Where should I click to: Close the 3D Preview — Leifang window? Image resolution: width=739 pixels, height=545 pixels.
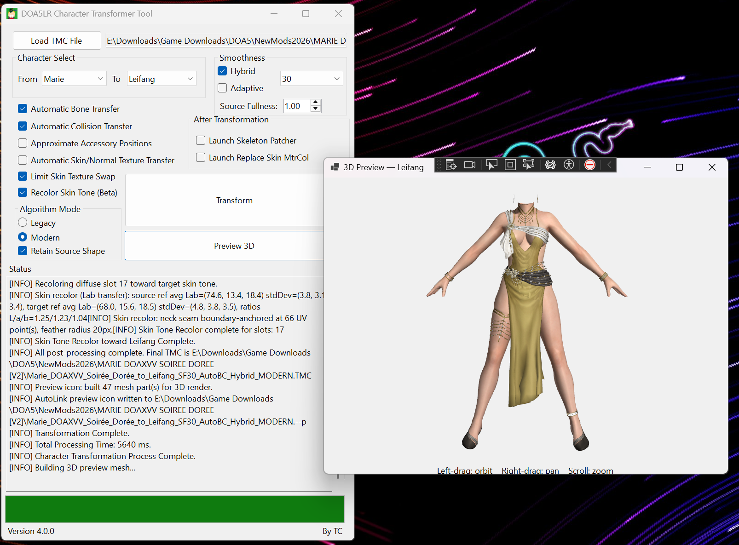pyautogui.click(x=712, y=167)
